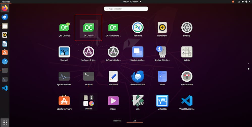Launch Thunderbird Mail from app grid
This screenshot has height=127, width=252.
coord(138,78)
